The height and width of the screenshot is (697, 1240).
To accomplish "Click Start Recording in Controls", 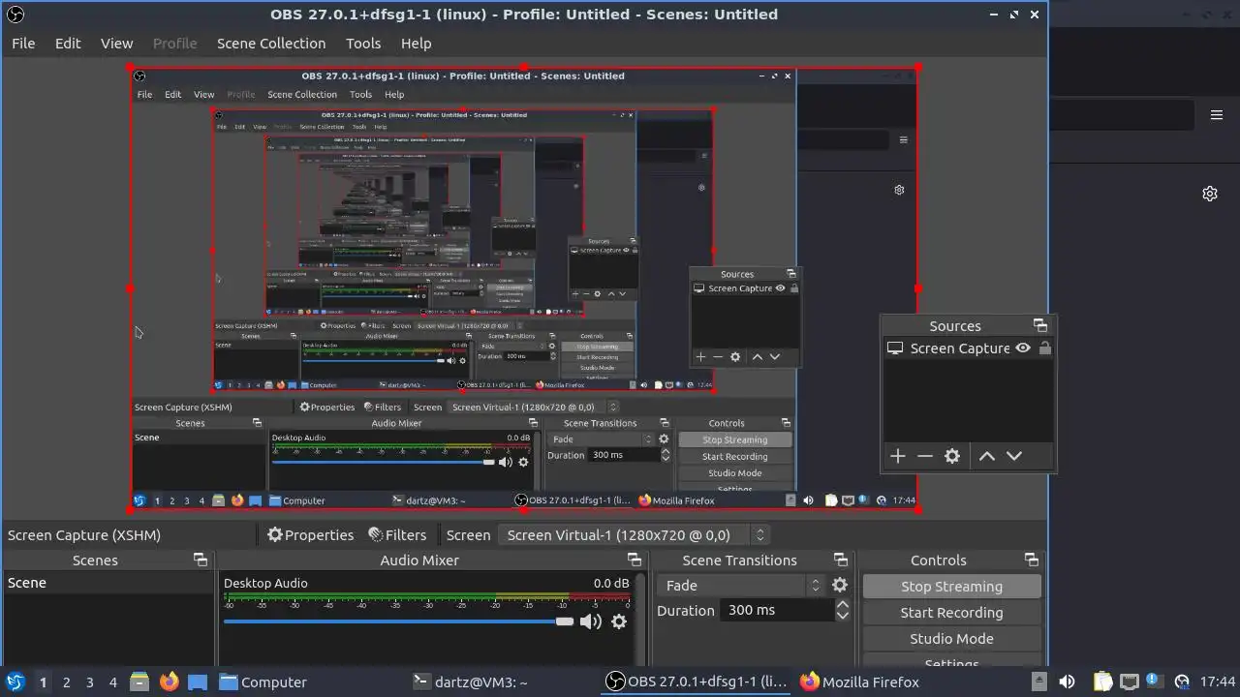I will pyautogui.click(x=951, y=613).
